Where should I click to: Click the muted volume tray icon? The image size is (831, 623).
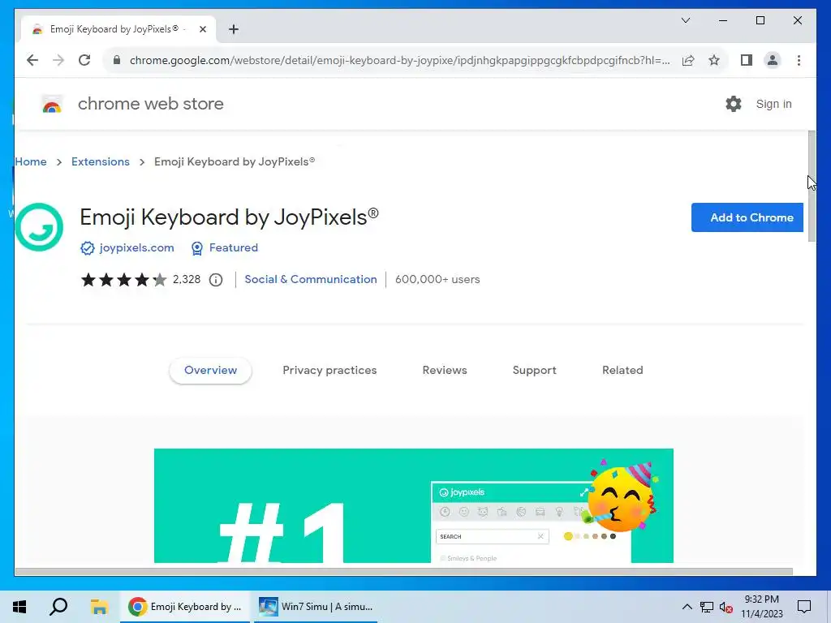pyautogui.click(x=726, y=607)
